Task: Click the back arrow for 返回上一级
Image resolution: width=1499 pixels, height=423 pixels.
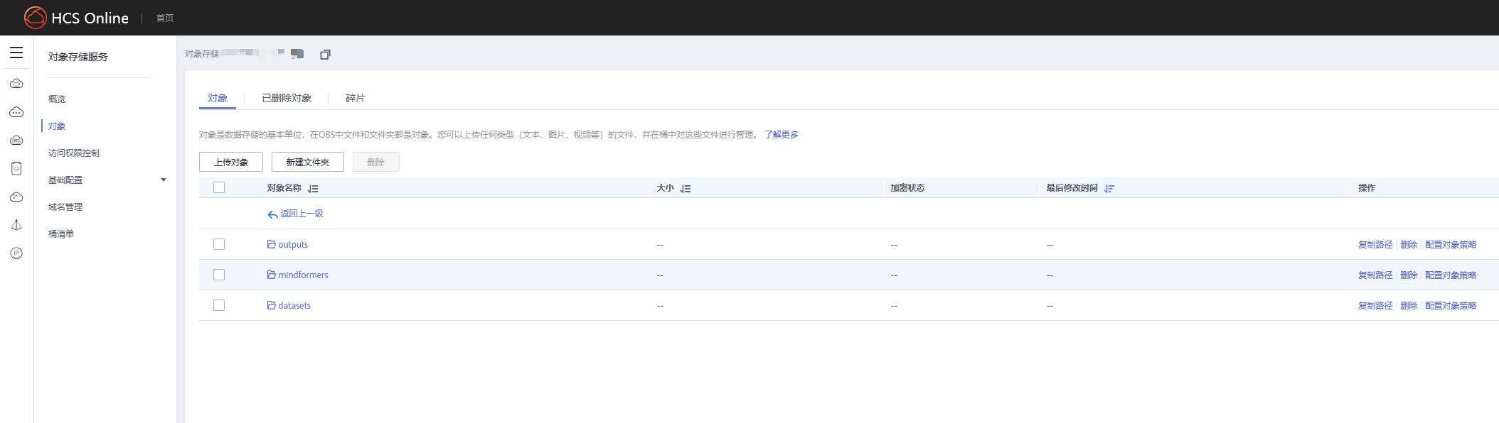Action: pos(272,214)
